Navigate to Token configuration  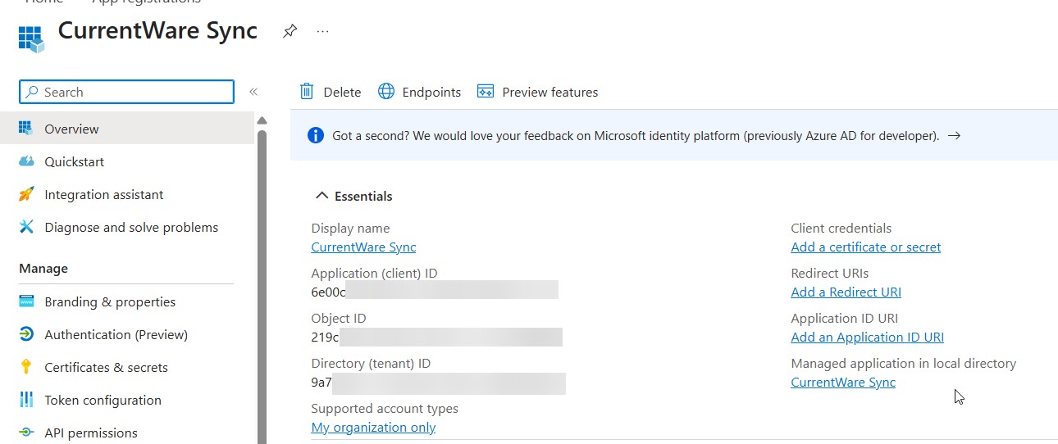103,400
